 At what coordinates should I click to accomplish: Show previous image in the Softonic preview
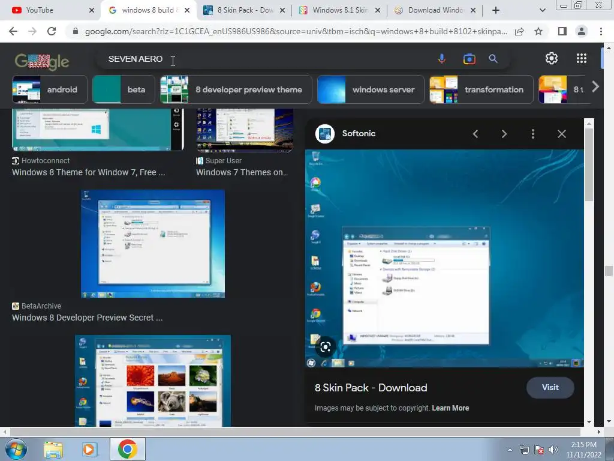475,134
